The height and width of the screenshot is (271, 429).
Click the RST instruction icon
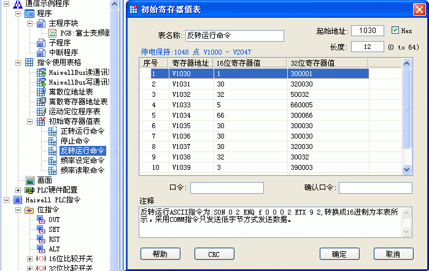[41, 239]
